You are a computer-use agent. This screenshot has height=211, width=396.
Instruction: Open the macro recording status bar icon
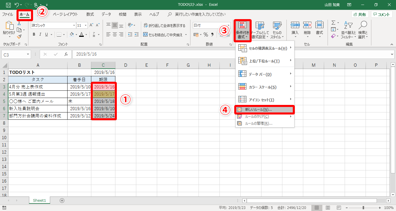point(4,208)
